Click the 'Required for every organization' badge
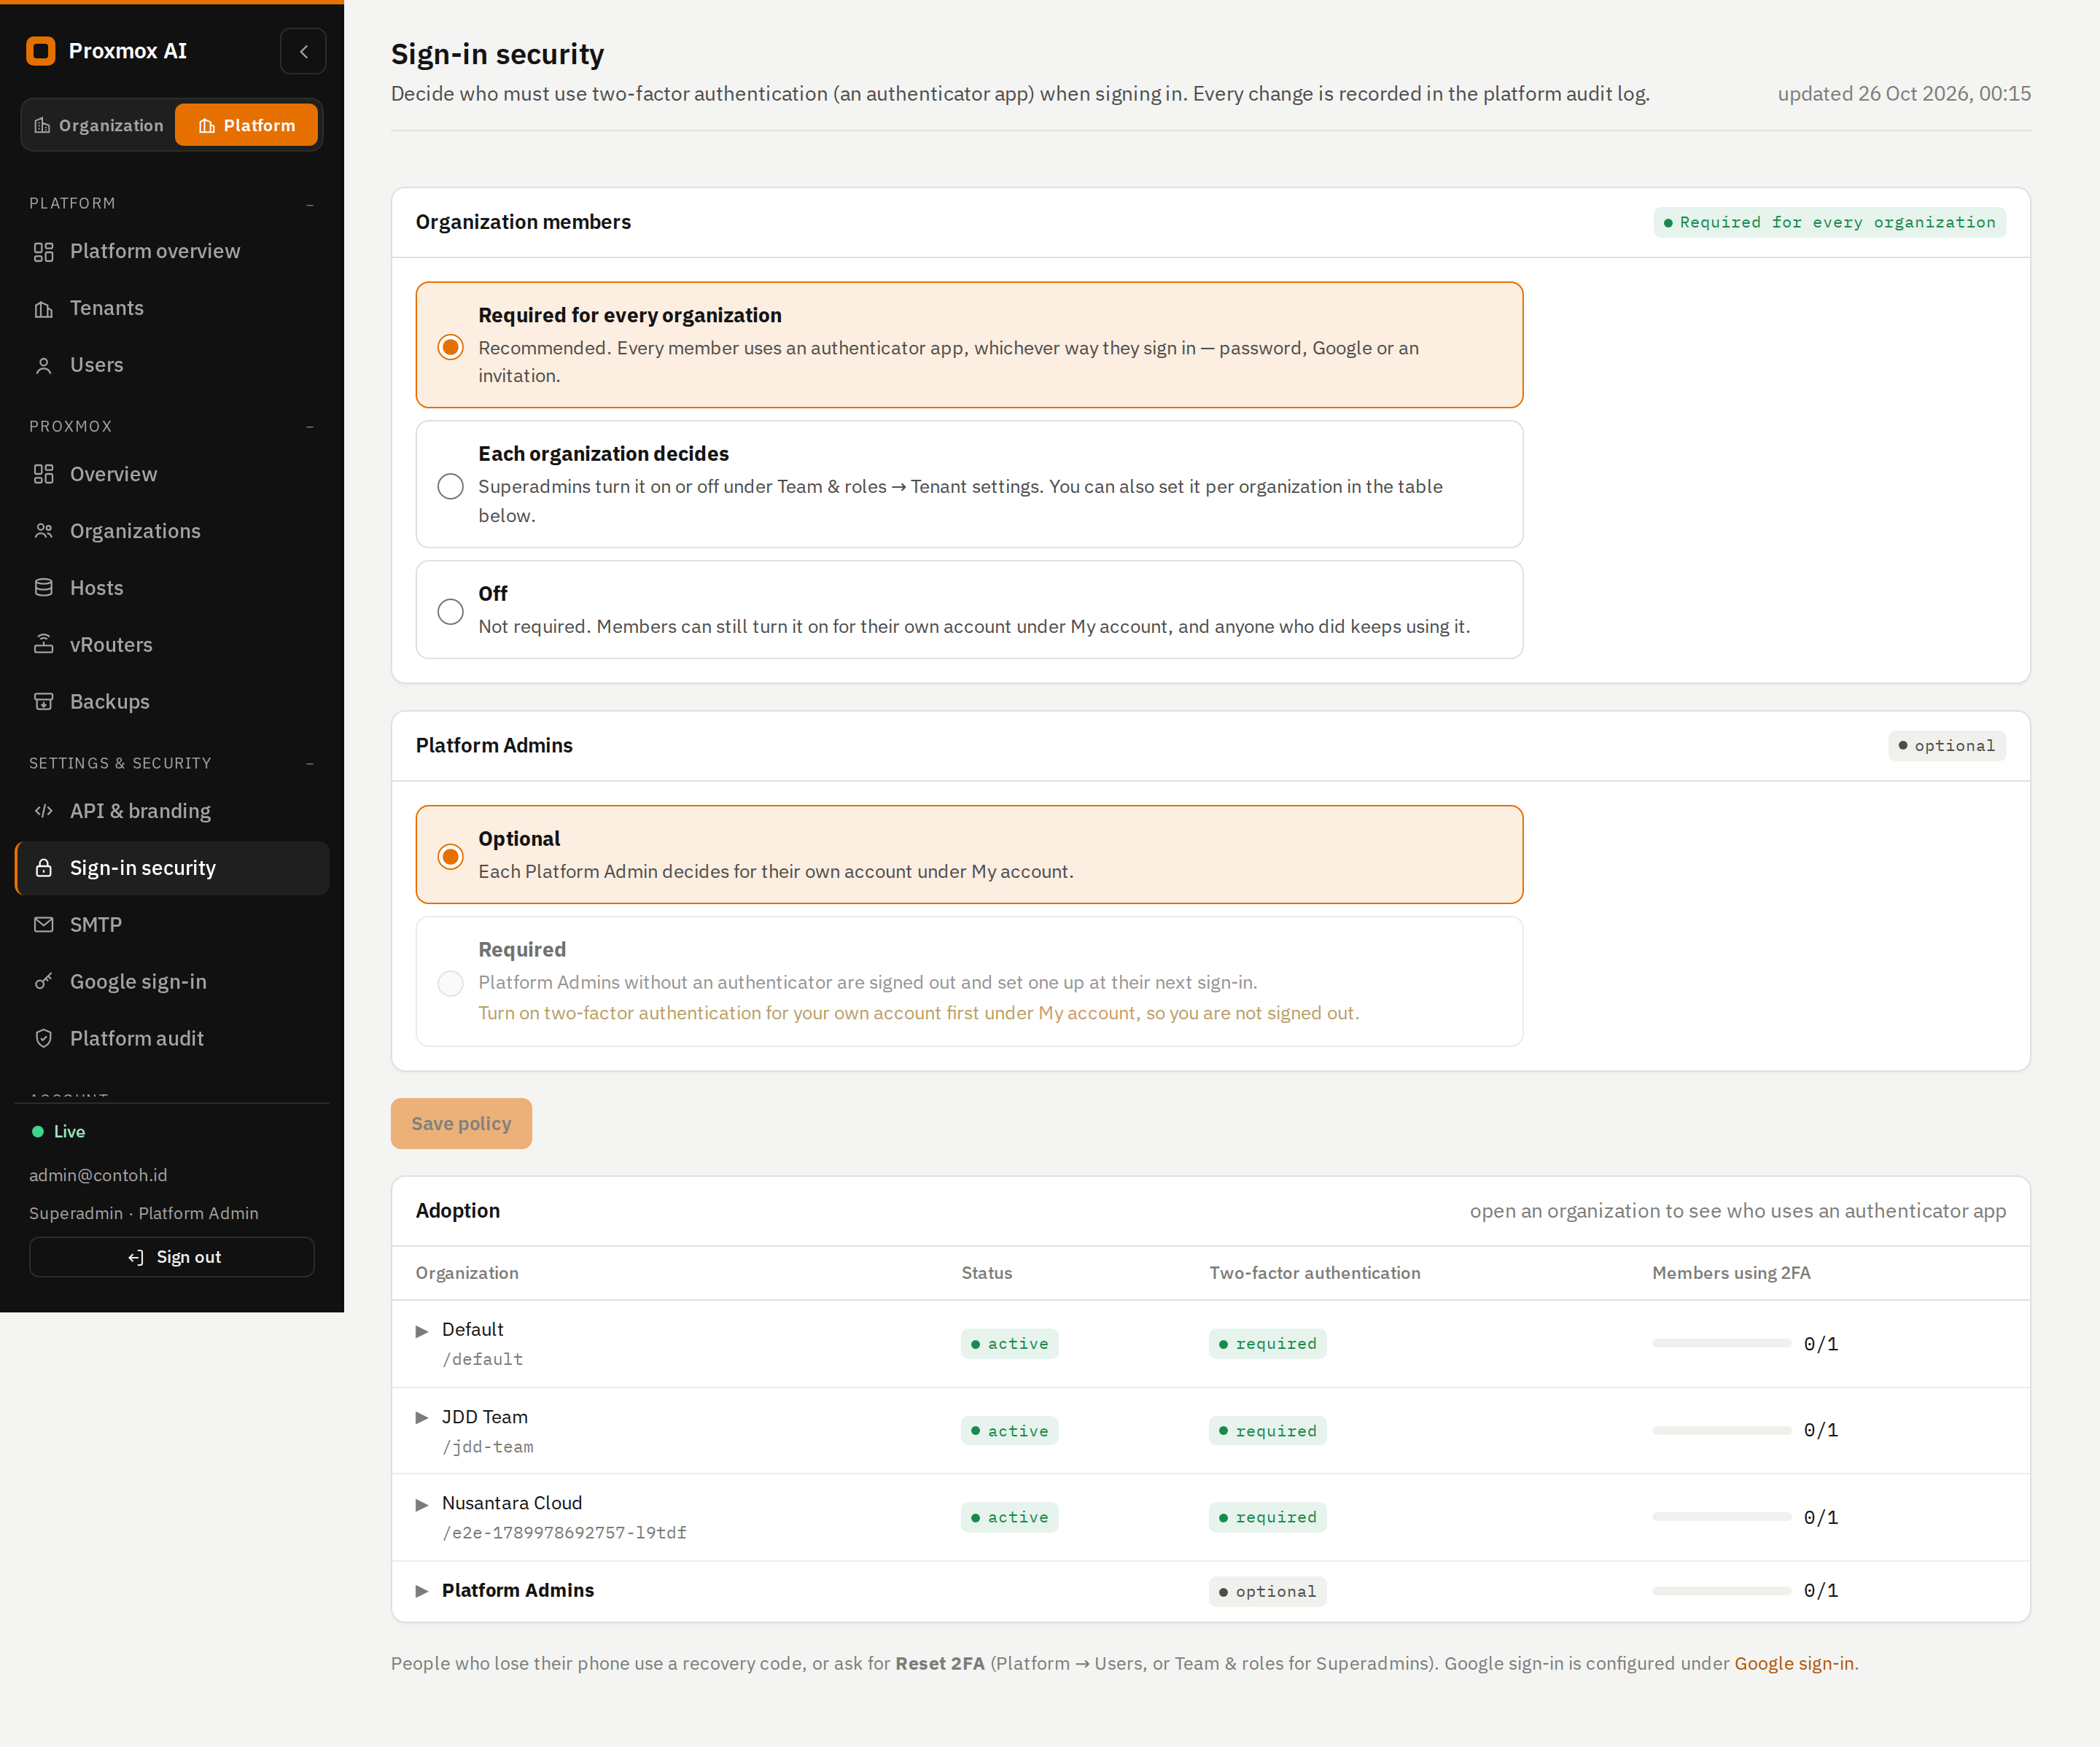2100x1747 pixels. click(x=1829, y=223)
